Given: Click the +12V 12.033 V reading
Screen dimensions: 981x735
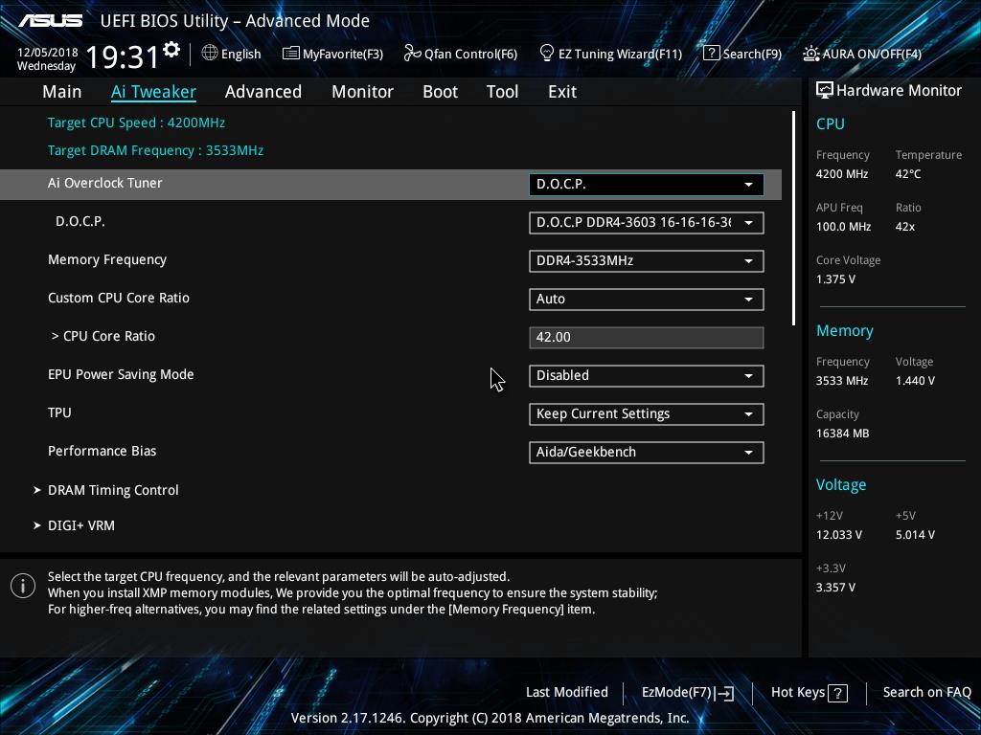Looking at the screenshot, I should [838, 535].
